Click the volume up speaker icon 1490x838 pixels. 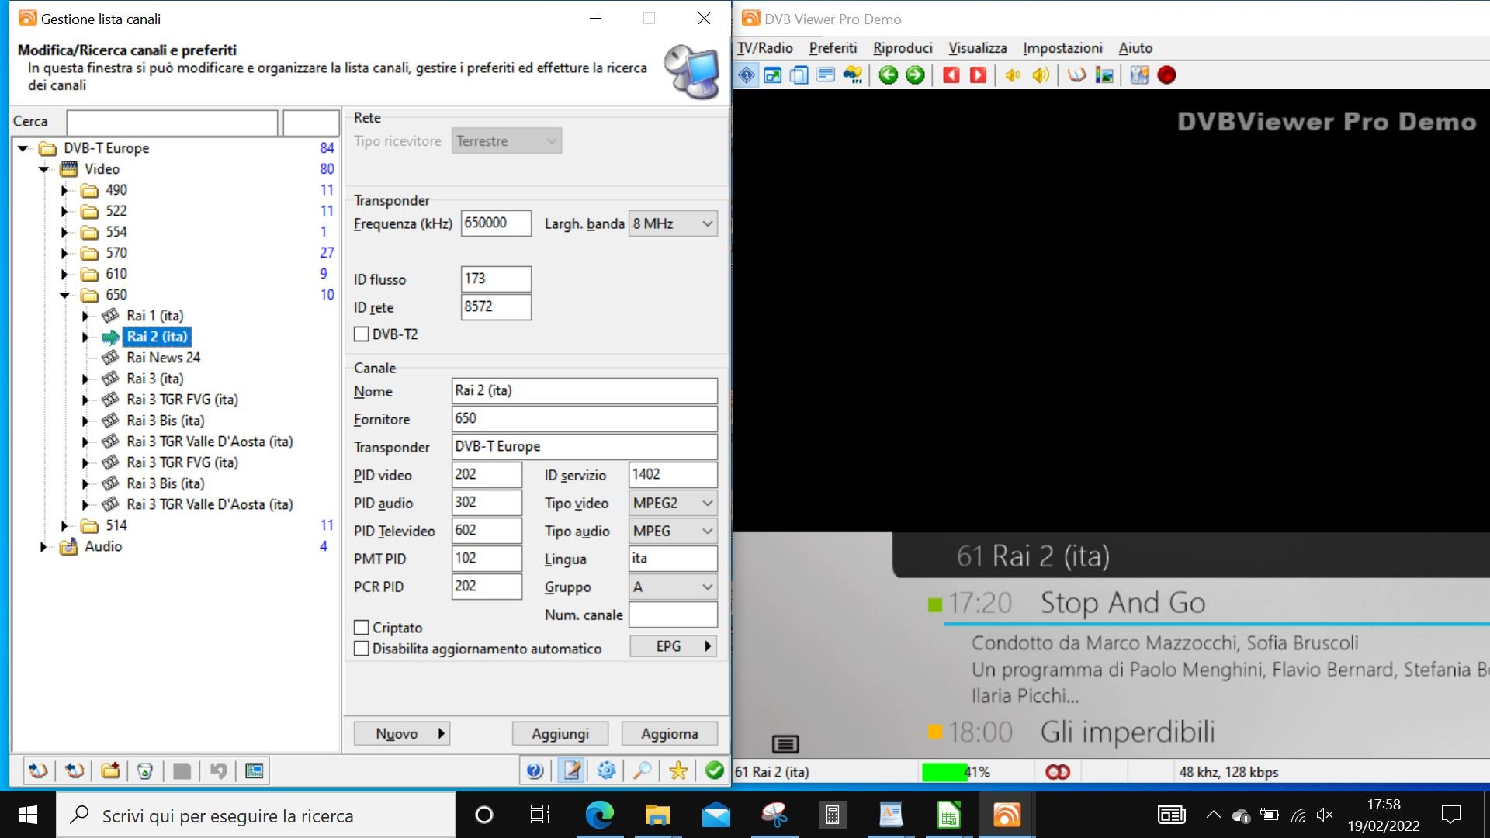(x=1041, y=75)
